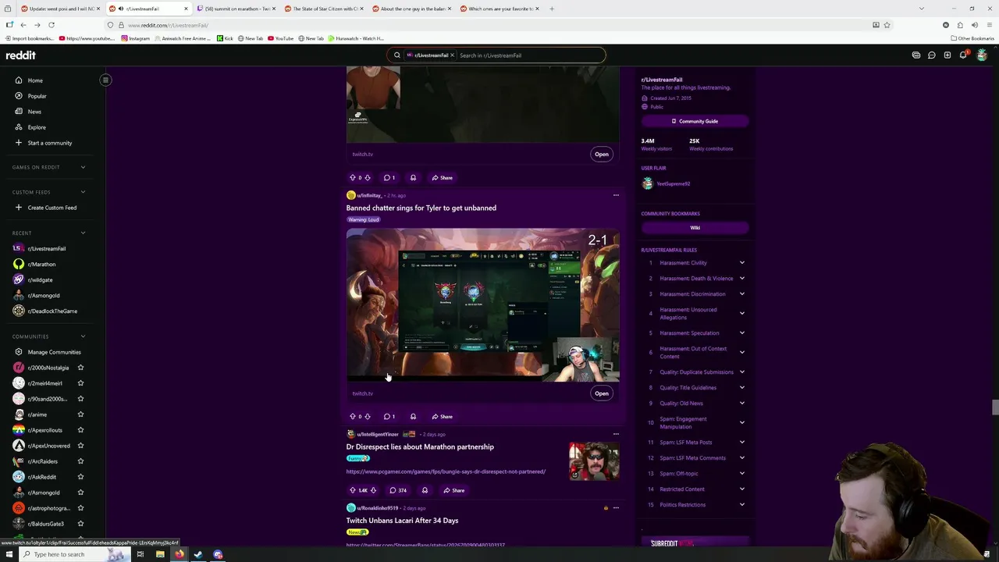Image resolution: width=999 pixels, height=562 pixels.
Task: Switch to the Update: west post browser tab
Action: 60,9
